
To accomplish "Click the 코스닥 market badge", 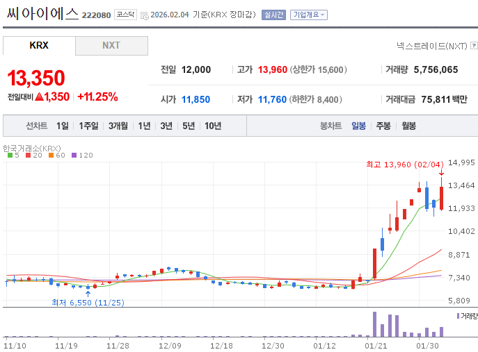I will tap(125, 15).
